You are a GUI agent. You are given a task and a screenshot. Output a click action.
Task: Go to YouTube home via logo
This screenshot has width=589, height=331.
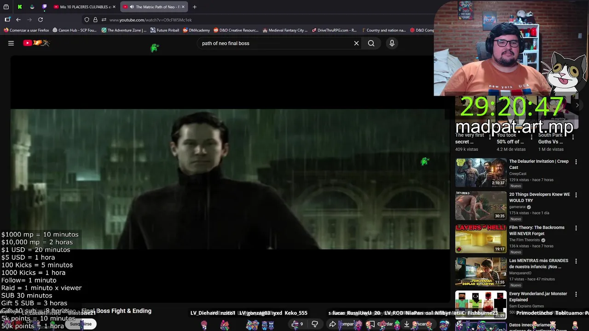coord(36,43)
